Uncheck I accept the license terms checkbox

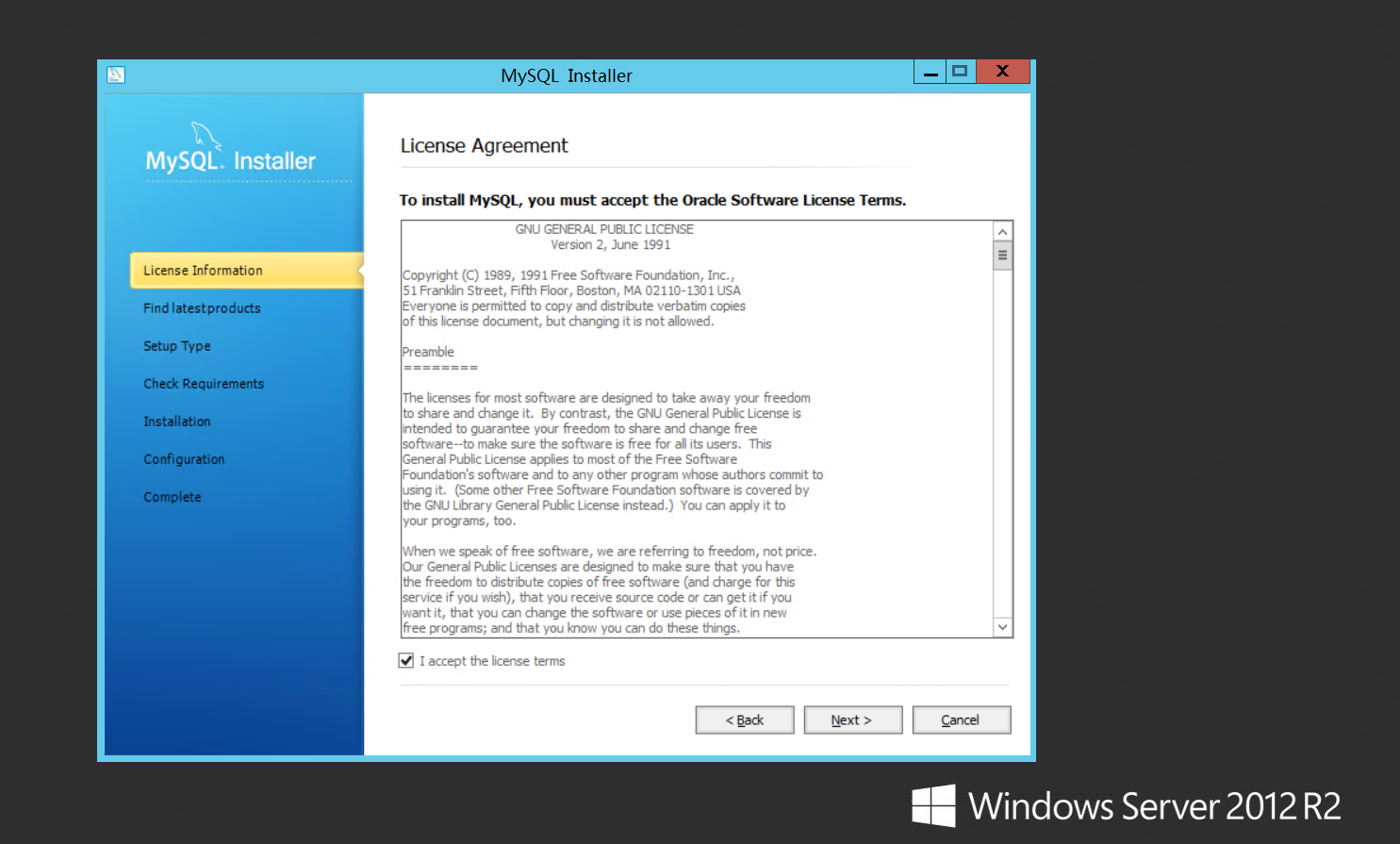point(406,661)
